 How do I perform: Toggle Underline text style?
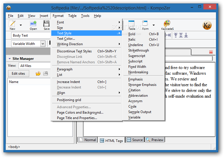pyautogui.click(x=143, y=45)
